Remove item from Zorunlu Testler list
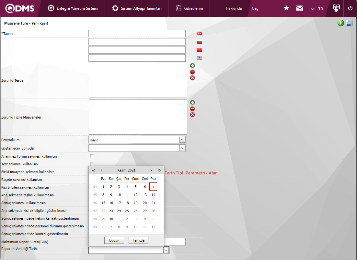This screenshot has height=260, width=357. [x=192, y=72]
